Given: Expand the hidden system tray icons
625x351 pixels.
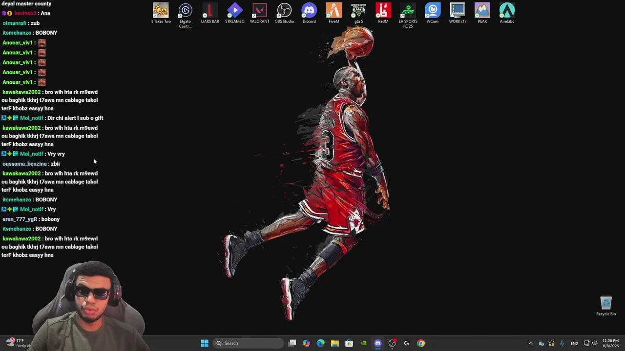Looking at the screenshot, I should tap(531, 343).
